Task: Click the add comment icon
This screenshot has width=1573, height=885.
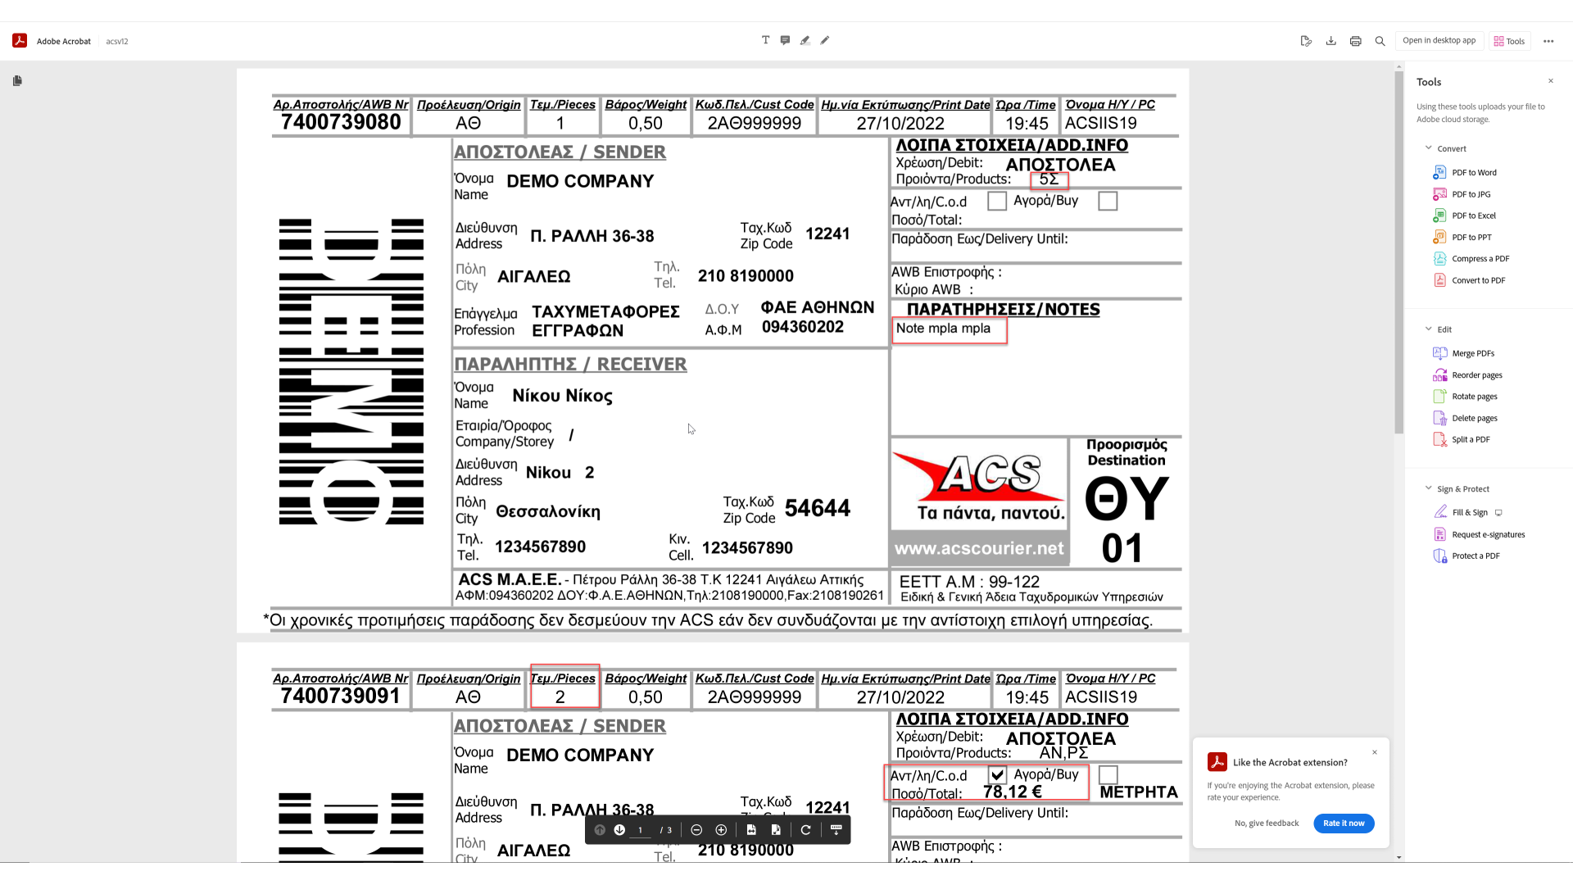Action: [x=785, y=40]
